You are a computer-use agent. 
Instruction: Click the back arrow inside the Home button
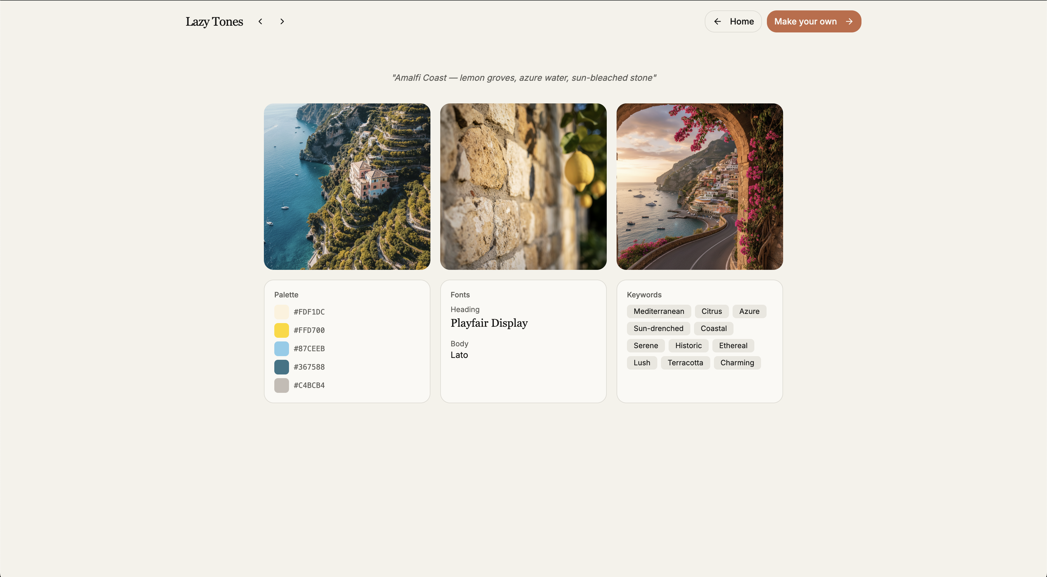coord(718,21)
